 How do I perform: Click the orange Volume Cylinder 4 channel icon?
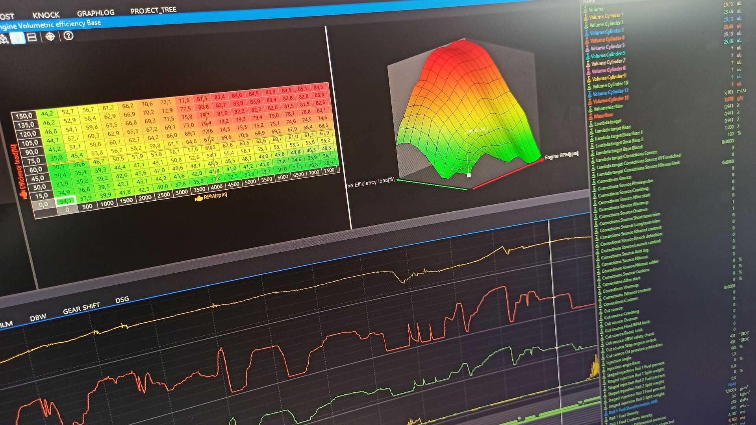pos(587,41)
